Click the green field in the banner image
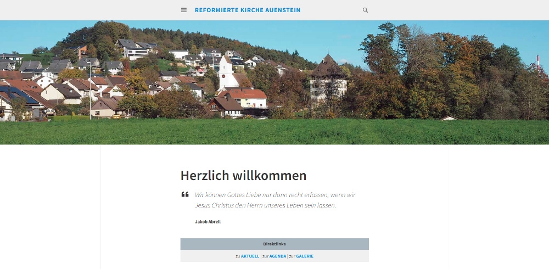 [x=274, y=132]
